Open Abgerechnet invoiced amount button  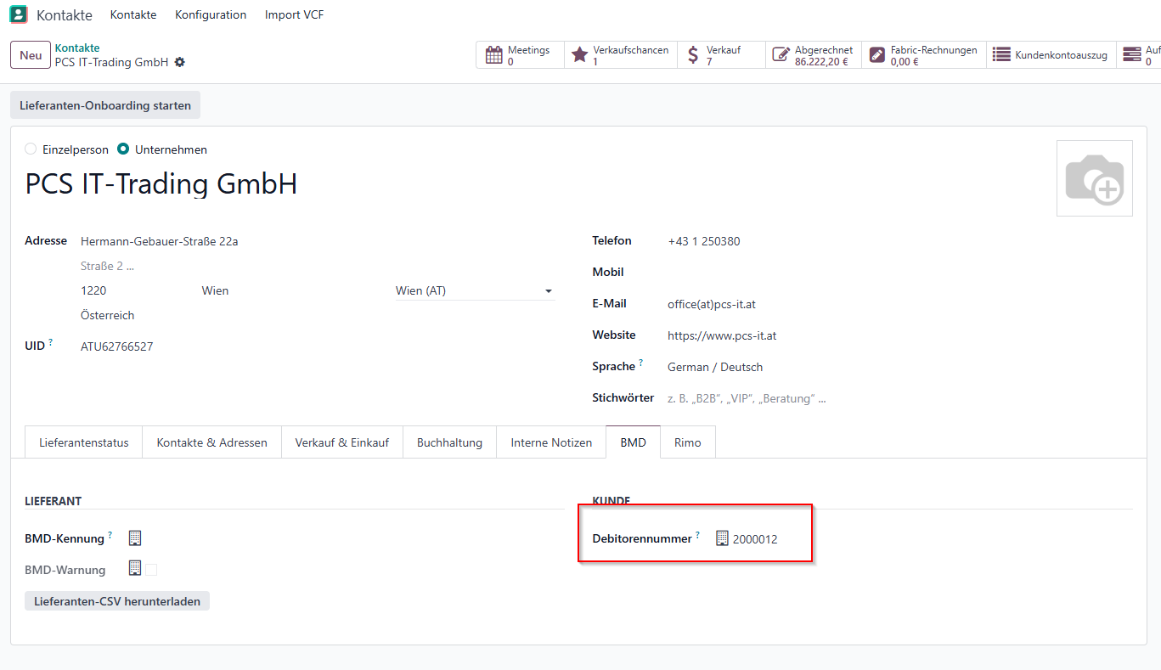(x=814, y=55)
